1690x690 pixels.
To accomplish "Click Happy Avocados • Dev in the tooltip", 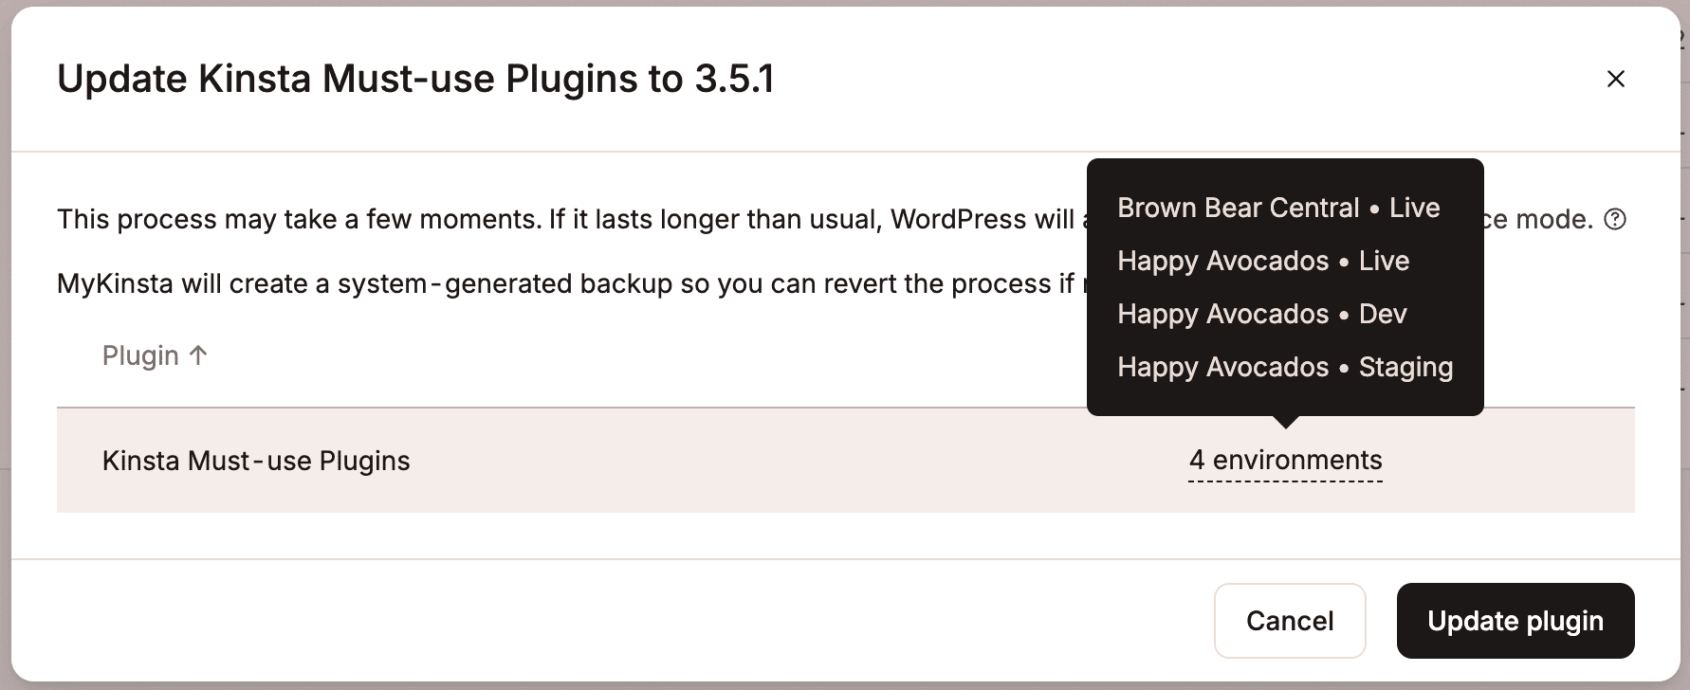I will tap(1262, 314).
